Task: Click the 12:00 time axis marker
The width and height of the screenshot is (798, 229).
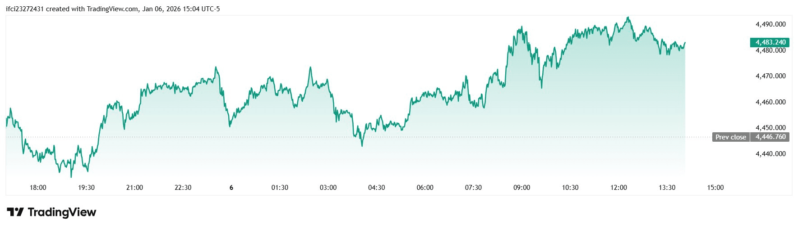Action: tap(618, 188)
